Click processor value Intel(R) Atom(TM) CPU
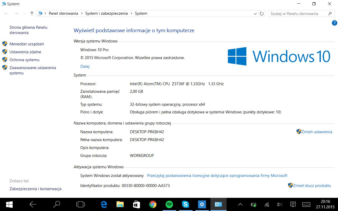 [177, 84]
